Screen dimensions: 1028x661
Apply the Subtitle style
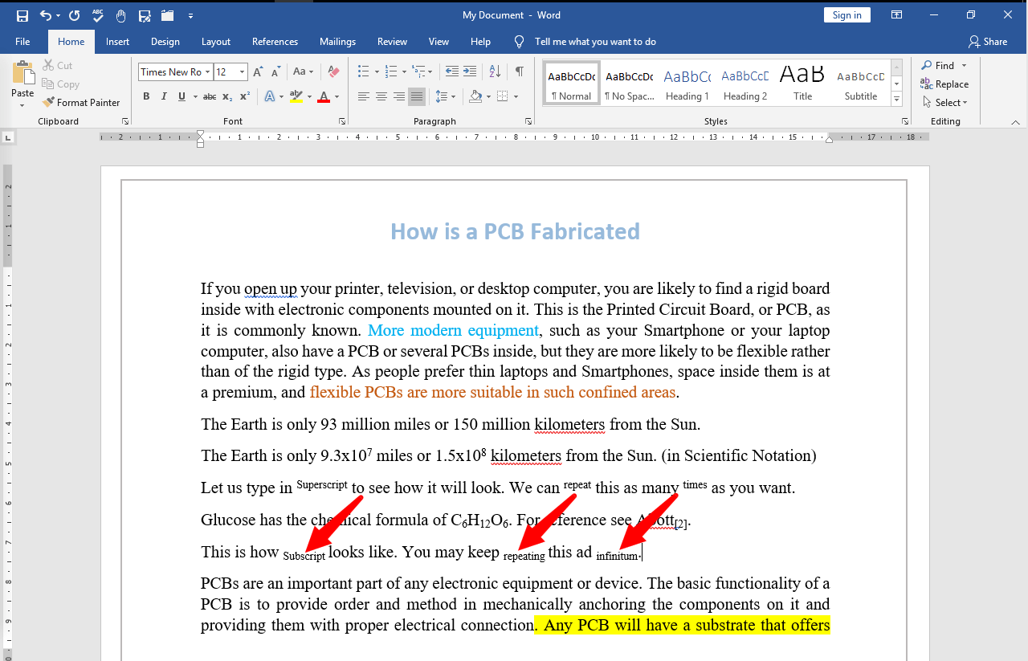point(860,84)
